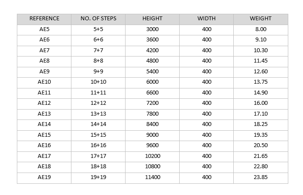Click the 6+6 steps cell
Viewport: 303px width, 195px height.
(98, 40)
